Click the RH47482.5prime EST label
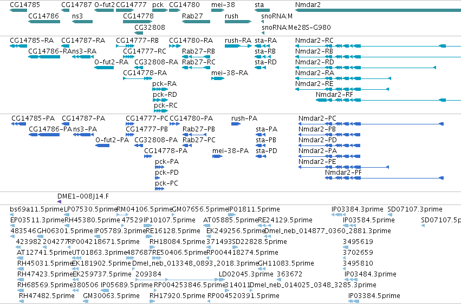 pyautogui.click(x=47, y=296)
